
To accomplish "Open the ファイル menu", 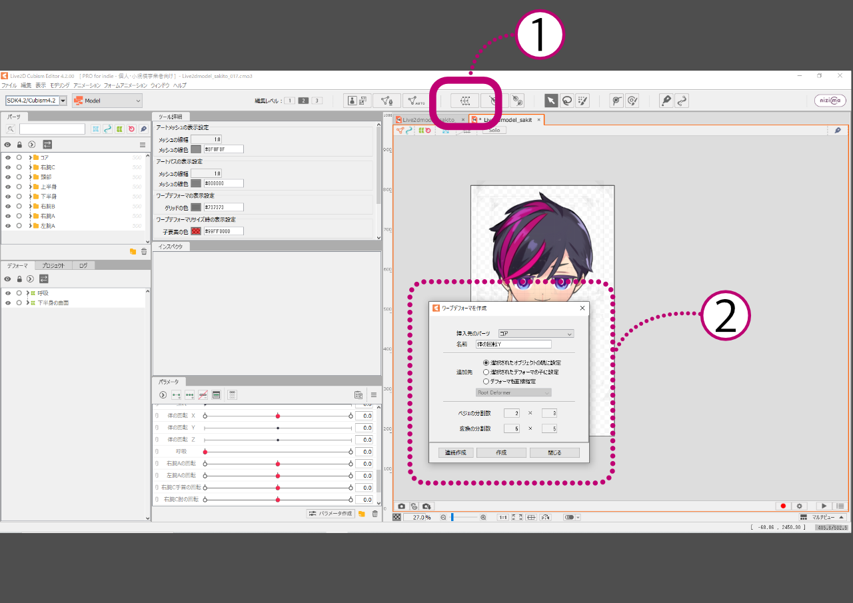I will coord(9,85).
